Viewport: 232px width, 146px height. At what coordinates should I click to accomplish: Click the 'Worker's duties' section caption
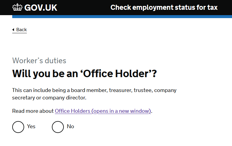pos(39,61)
